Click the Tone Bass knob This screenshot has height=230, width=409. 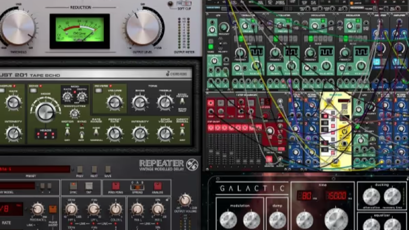[x=140, y=103]
